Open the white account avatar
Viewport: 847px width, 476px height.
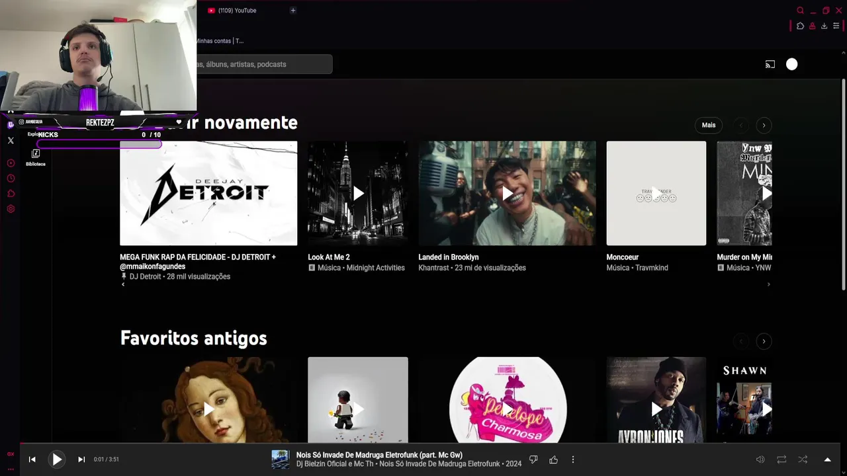tap(791, 64)
